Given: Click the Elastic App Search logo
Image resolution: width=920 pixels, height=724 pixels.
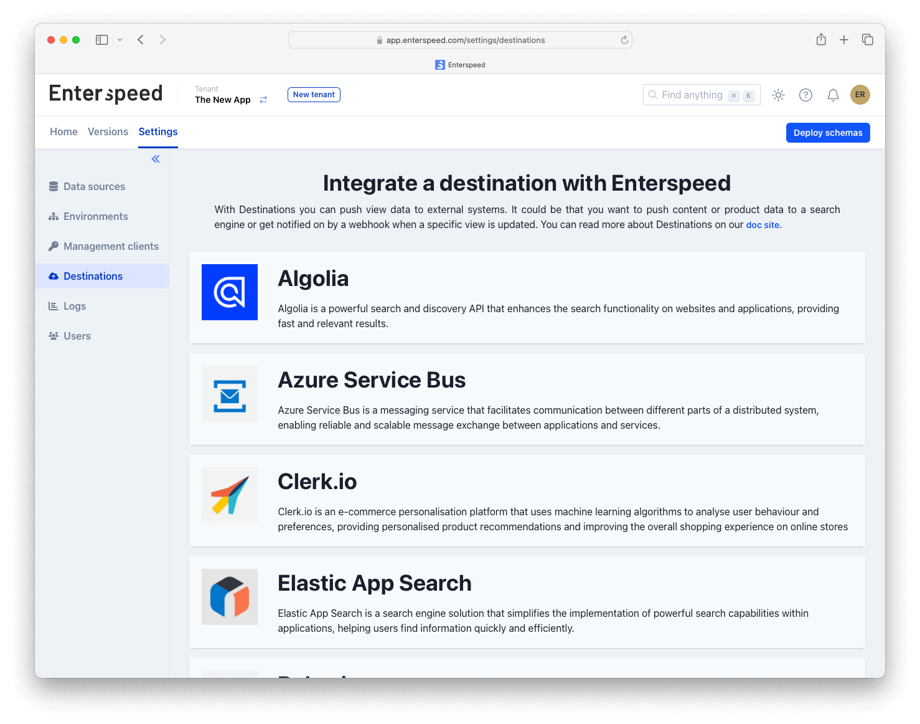Looking at the screenshot, I should pos(230,597).
